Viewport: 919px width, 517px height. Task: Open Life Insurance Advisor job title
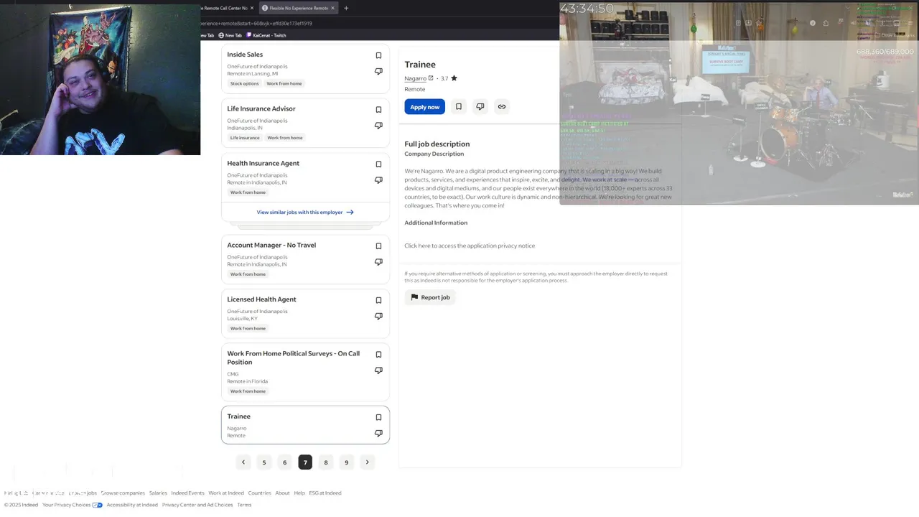[x=261, y=109]
